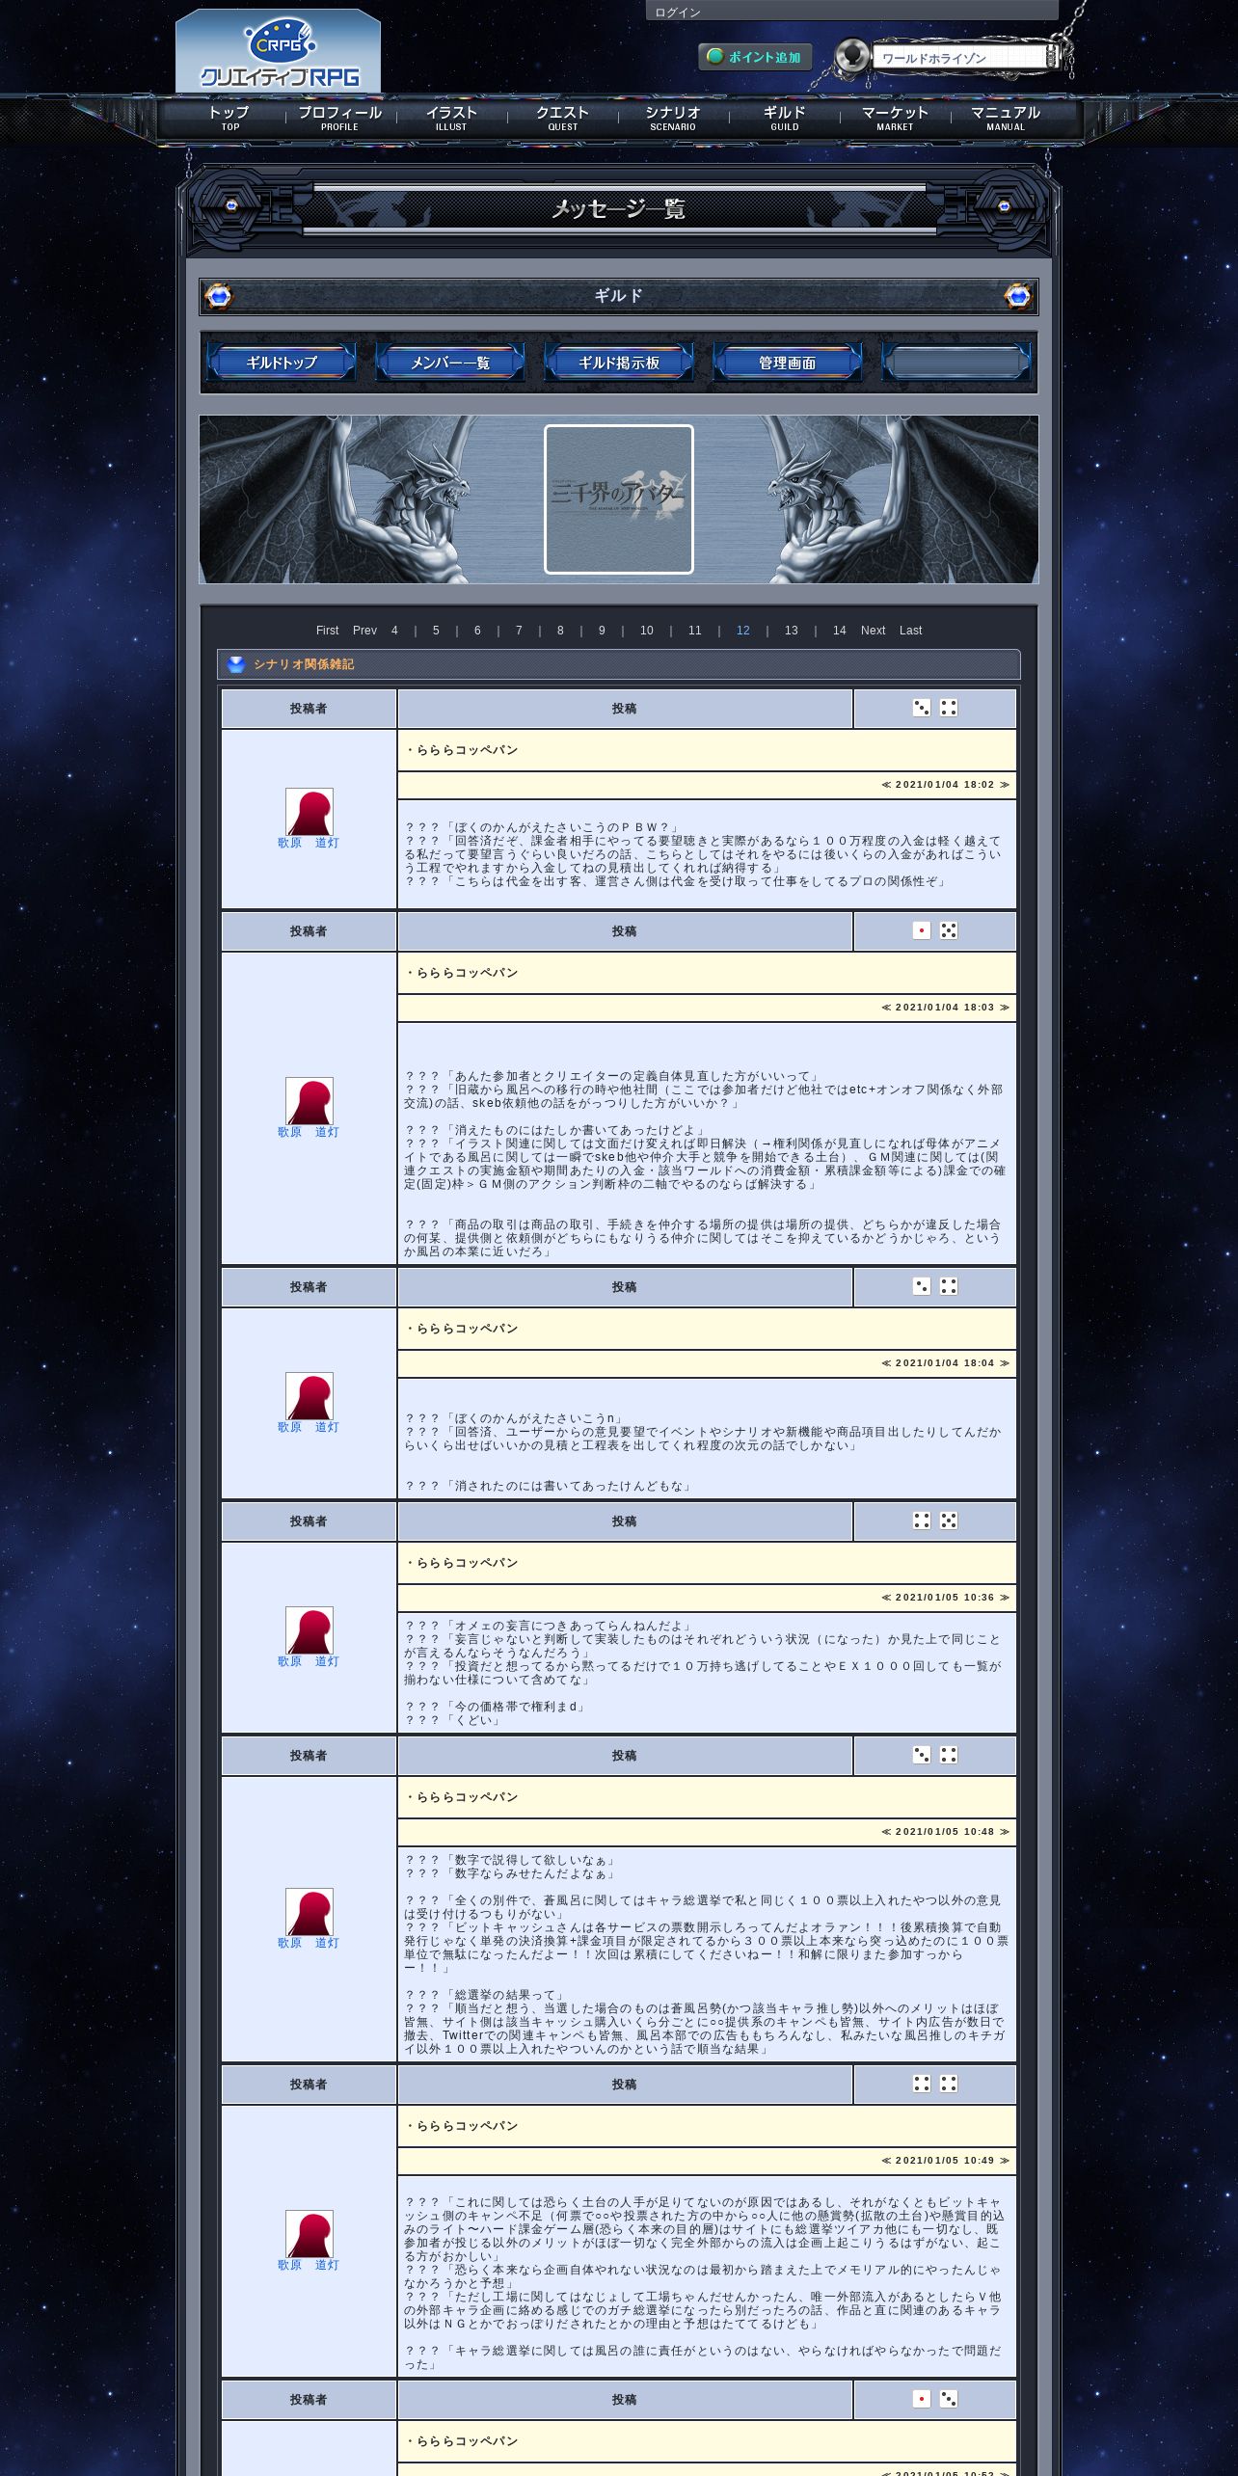Viewport: 1238px width, 2476px height.
Task: Open the クエスト QUEST navigation item
Action: pyautogui.click(x=563, y=118)
